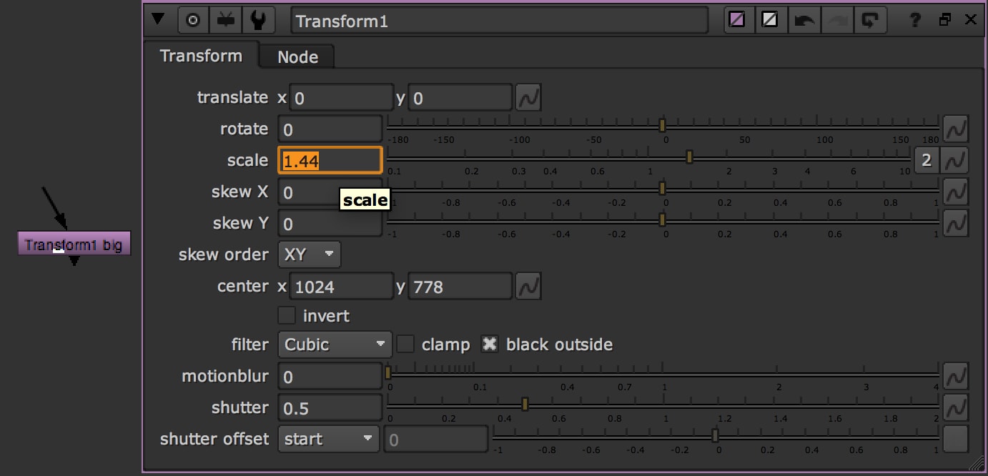Click the undo arrow icon in header
Viewport: 988px width, 476px height.
click(x=804, y=20)
